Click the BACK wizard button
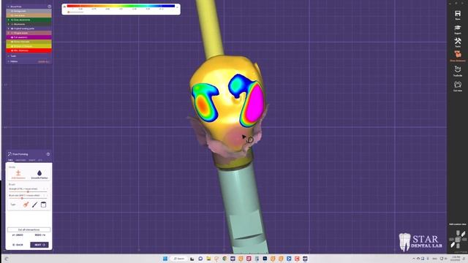 [x=18, y=245]
